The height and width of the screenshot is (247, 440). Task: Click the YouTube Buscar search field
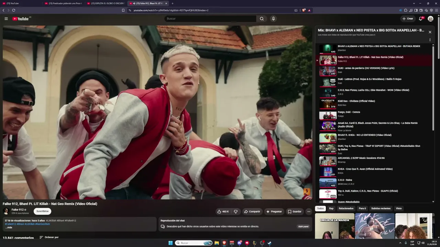[210, 19]
